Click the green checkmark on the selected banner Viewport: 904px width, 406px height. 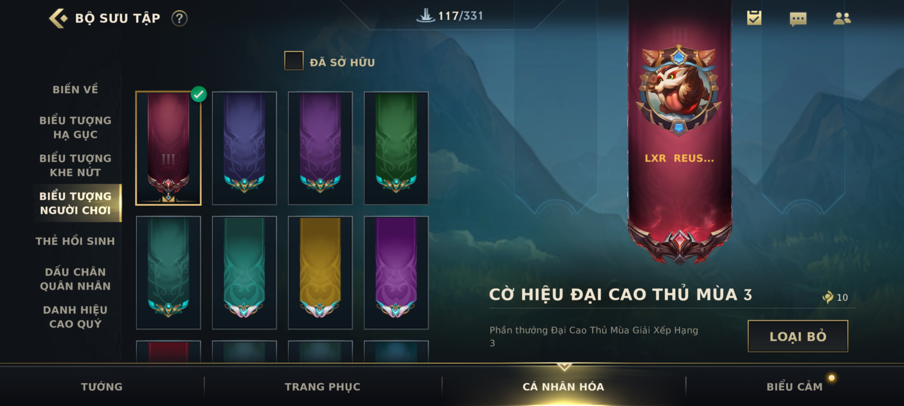tap(199, 94)
